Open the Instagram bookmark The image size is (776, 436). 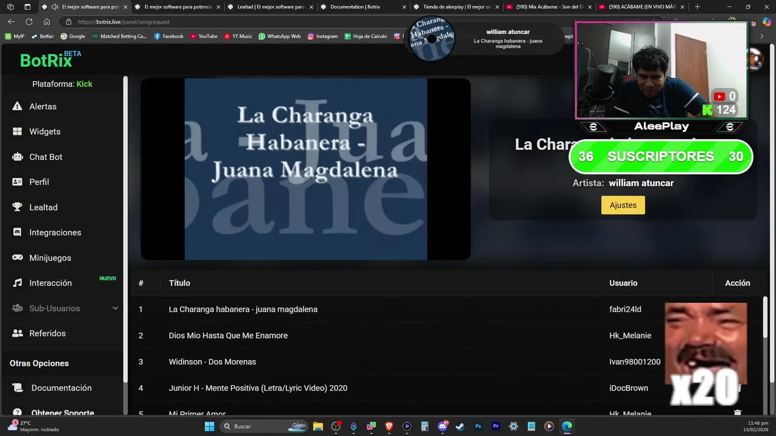pos(323,36)
